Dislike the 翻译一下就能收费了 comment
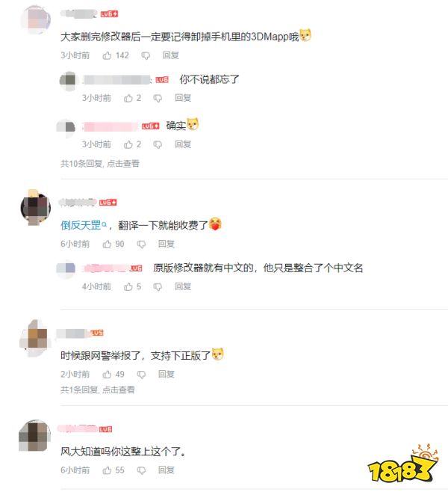The width and height of the screenshot is (448, 495). coord(141,245)
